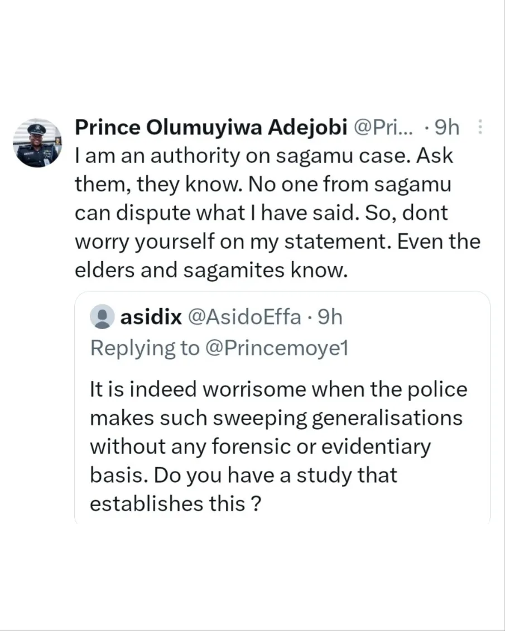Click the asidix display name
505x631 pixels.
click(x=151, y=317)
